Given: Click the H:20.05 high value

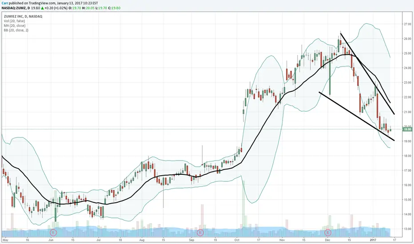Looking at the screenshot, I should [x=88, y=8].
